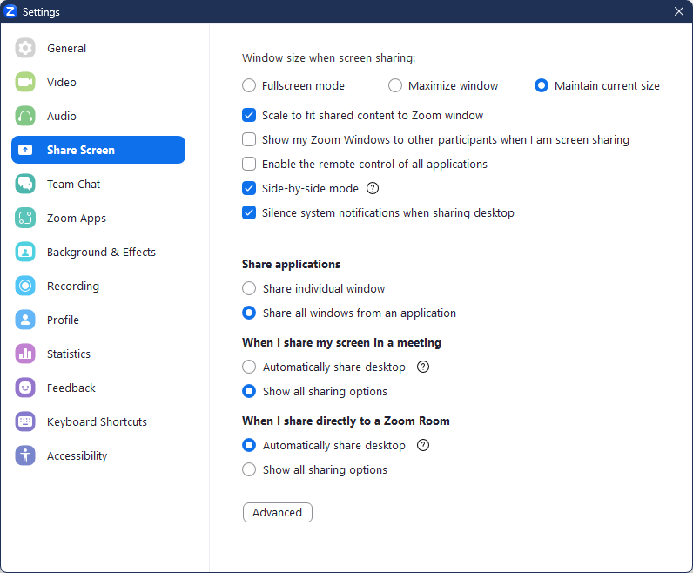Select Share all windows from an application
Screen dimensions: 693x573
tap(249, 313)
